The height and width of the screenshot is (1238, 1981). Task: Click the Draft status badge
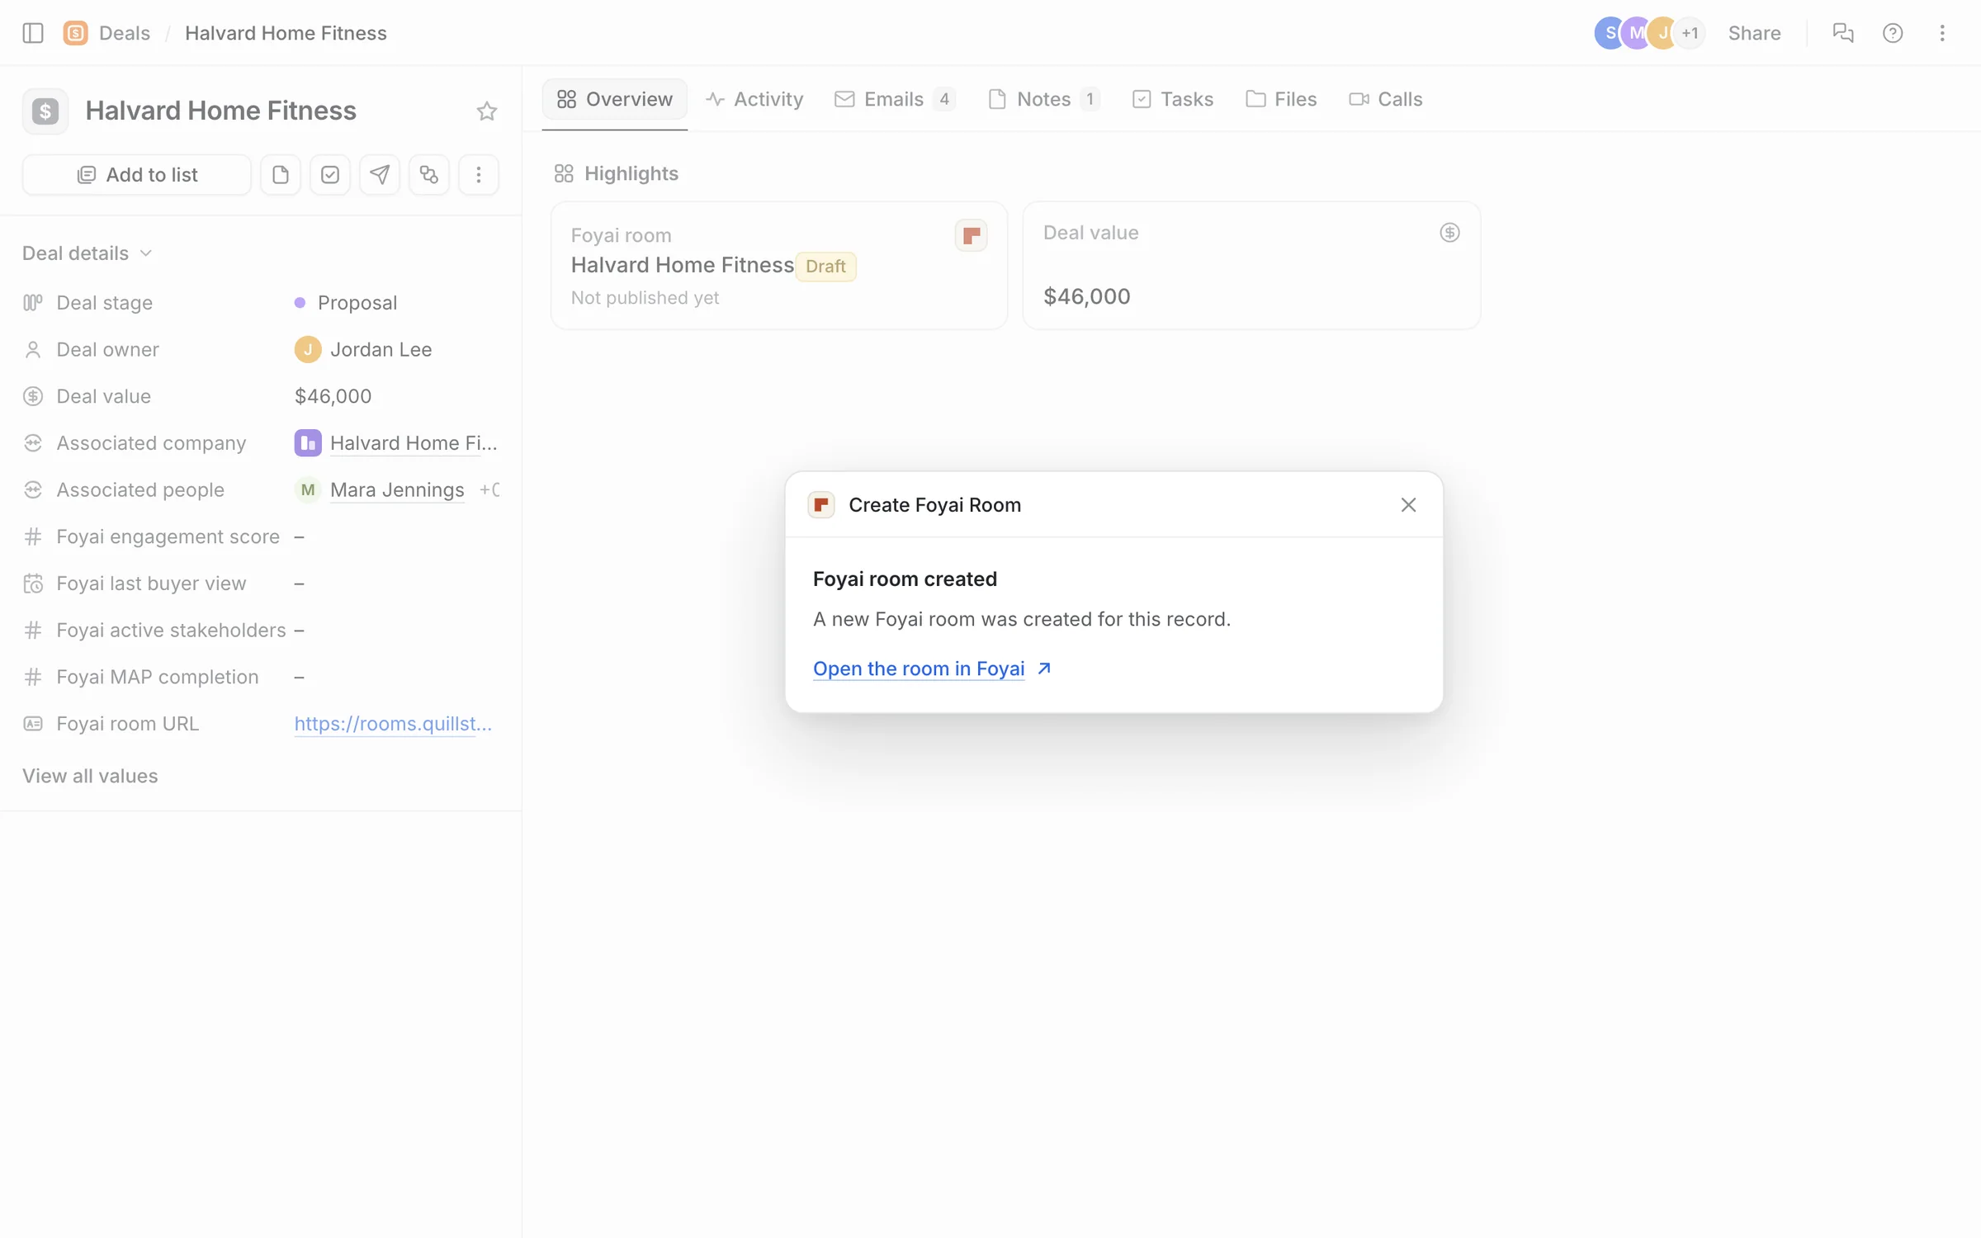click(x=825, y=267)
